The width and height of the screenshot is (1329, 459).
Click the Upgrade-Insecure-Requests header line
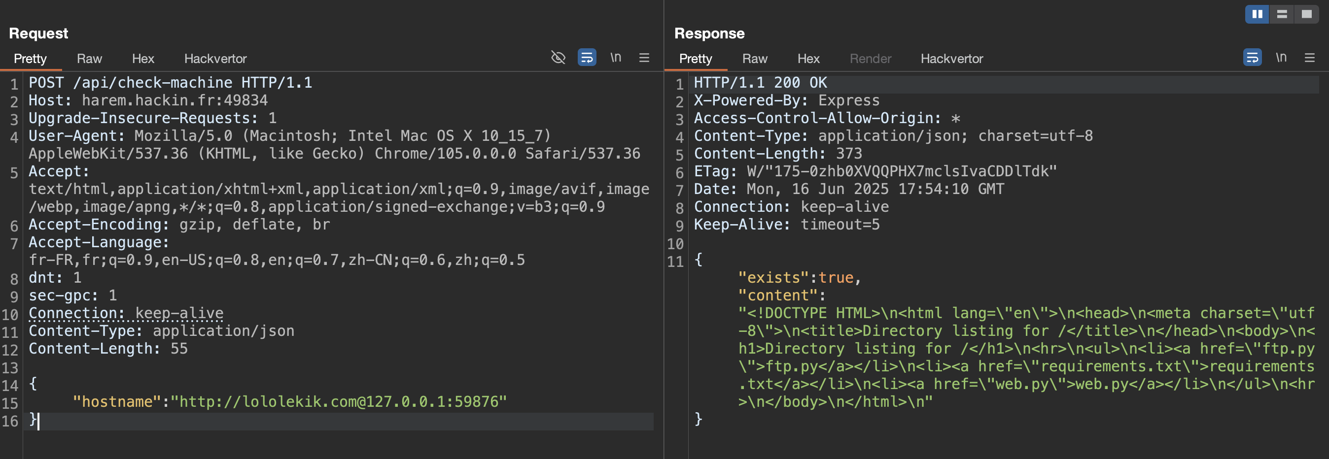pos(153,118)
